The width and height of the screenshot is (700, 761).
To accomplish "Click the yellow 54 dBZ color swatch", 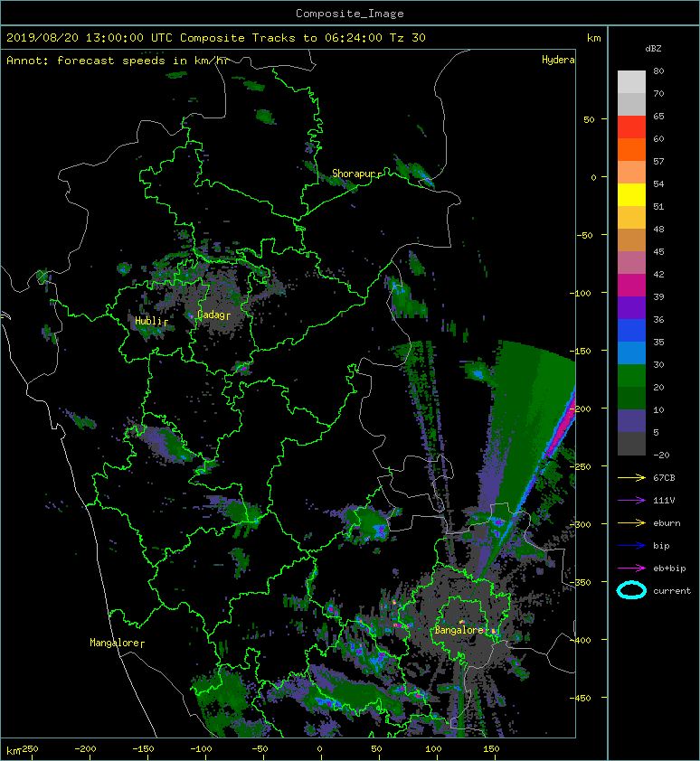I will coord(631,194).
